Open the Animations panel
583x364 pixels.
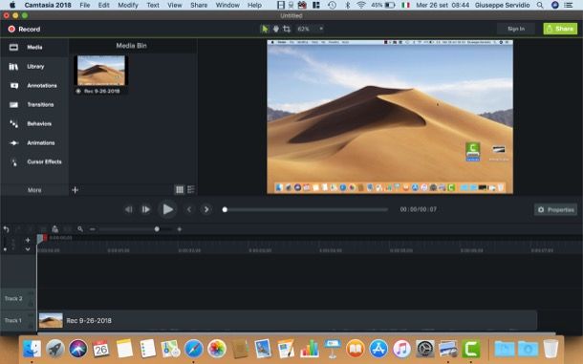[x=34, y=142]
